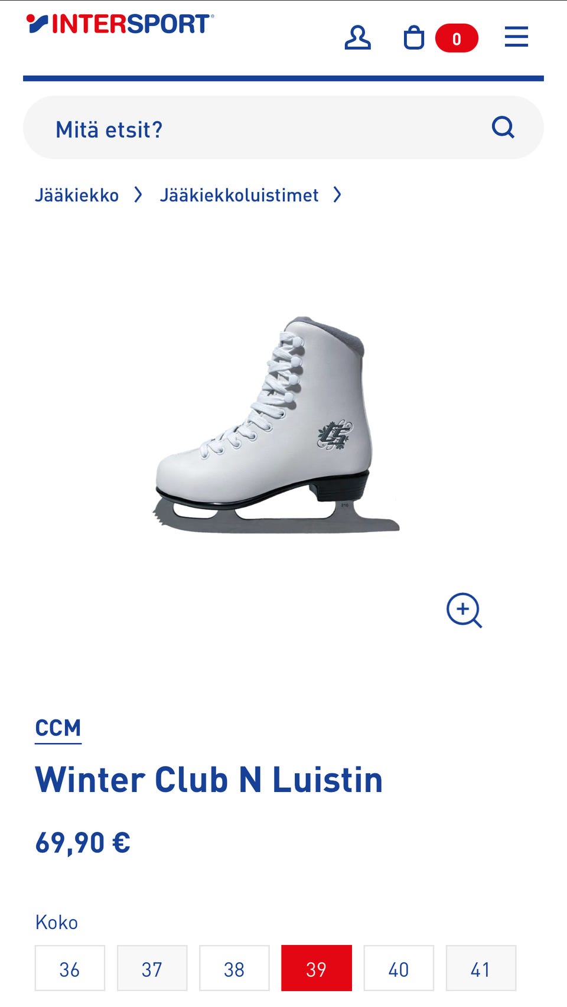Image resolution: width=567 pixels, height=1007 pixels.
Task: Open the Jääkiekko breadcrumb
Action: (77, 195)
